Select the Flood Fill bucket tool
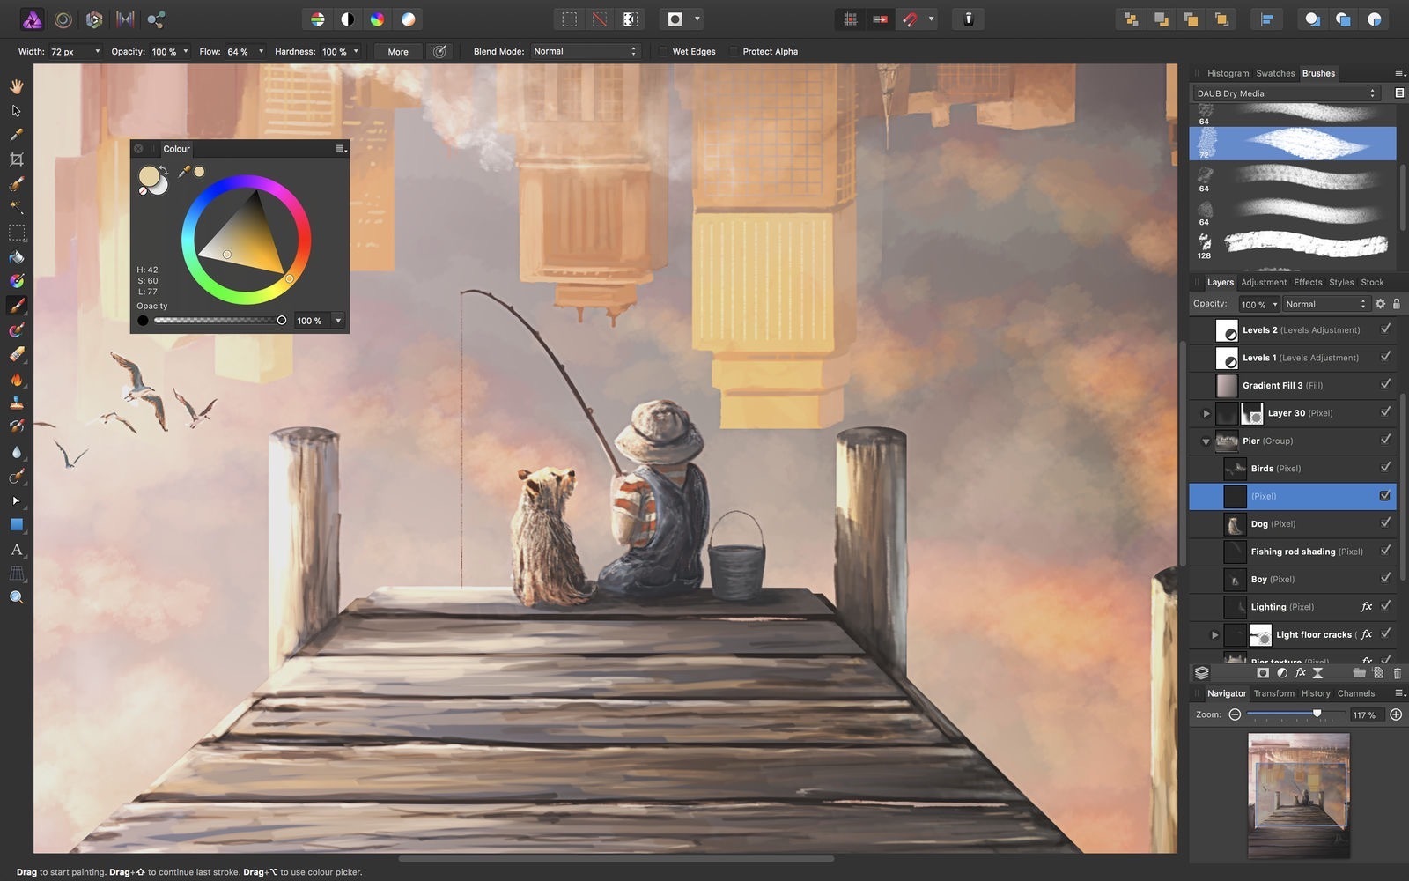The width and height of the screenshot is (1409, 881). (16, 257)
